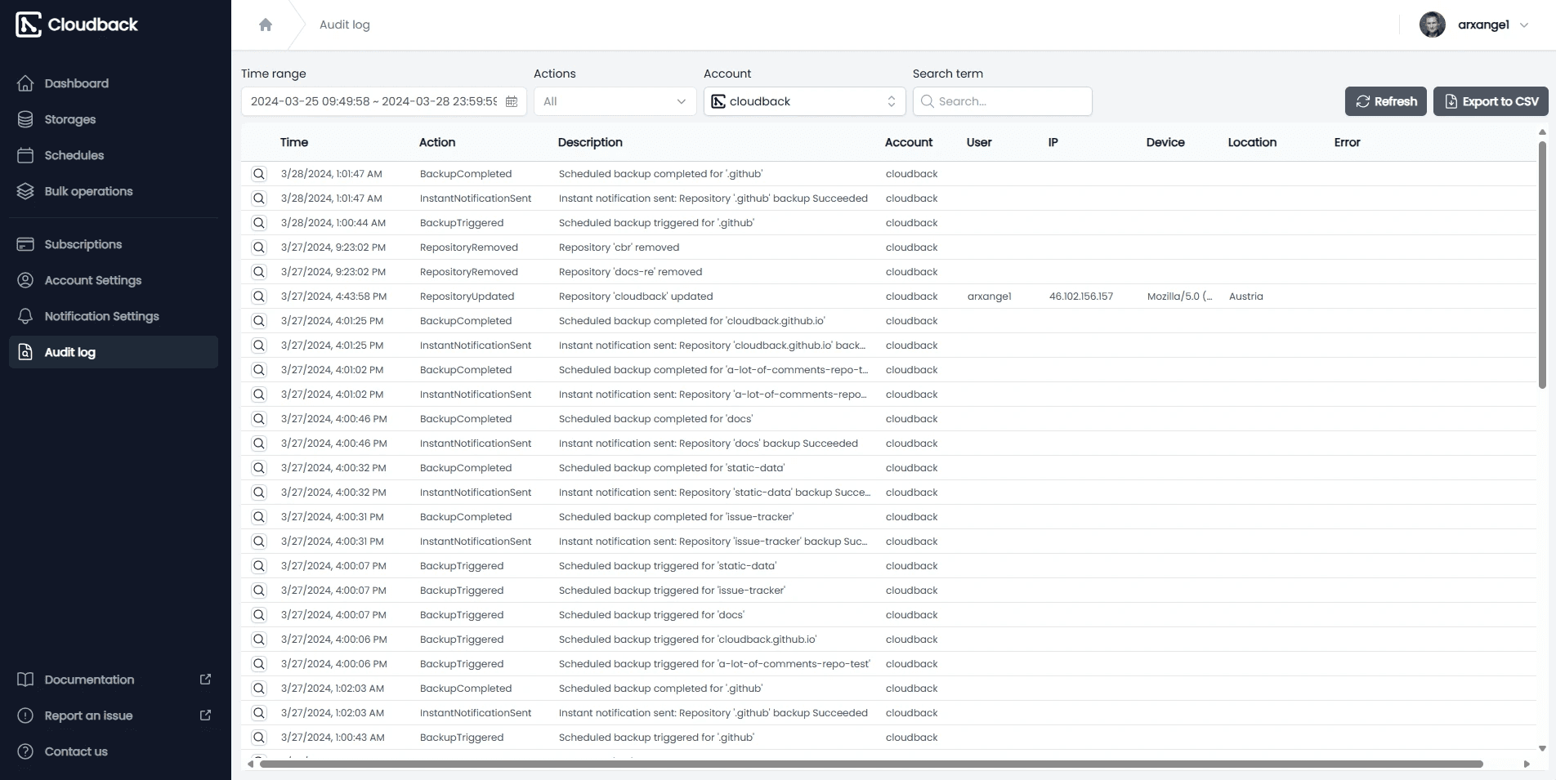1556x780 pixels.
Task: Expand the arxangel user menu chevron
Action: click(1524, 25)
